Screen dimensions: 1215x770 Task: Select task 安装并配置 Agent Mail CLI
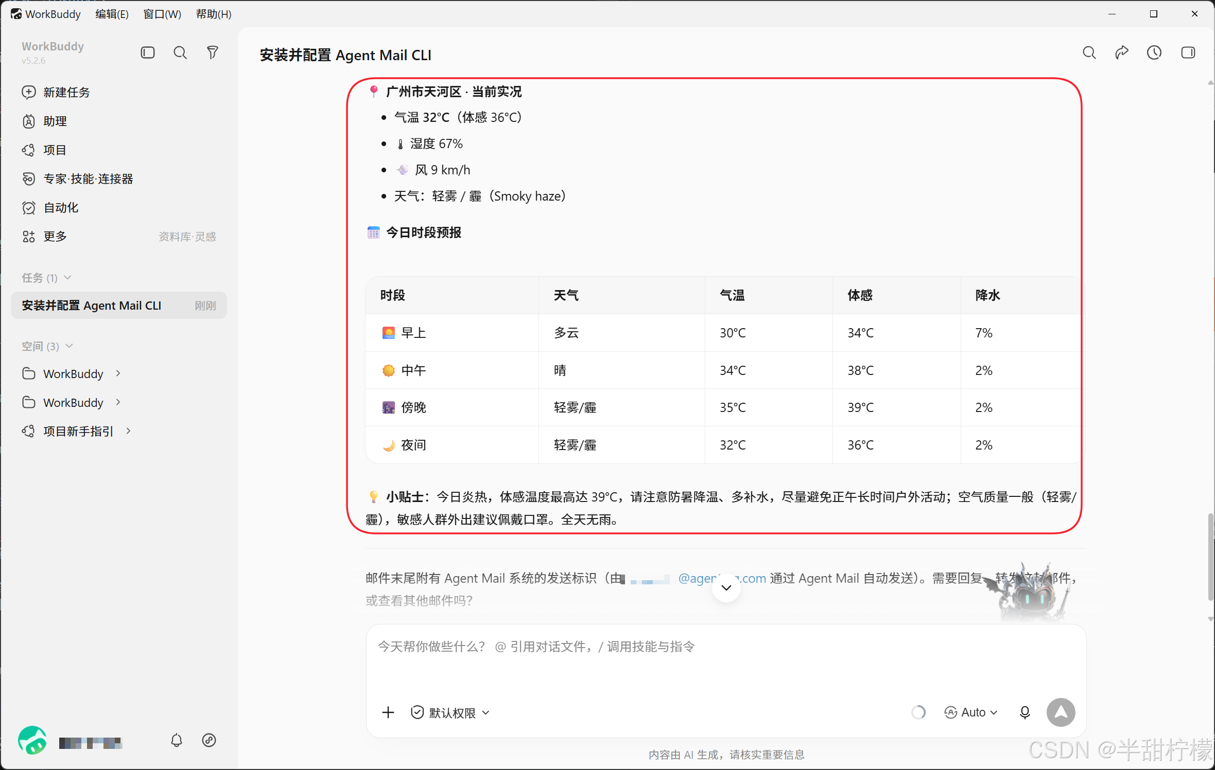tap(118, 306)
